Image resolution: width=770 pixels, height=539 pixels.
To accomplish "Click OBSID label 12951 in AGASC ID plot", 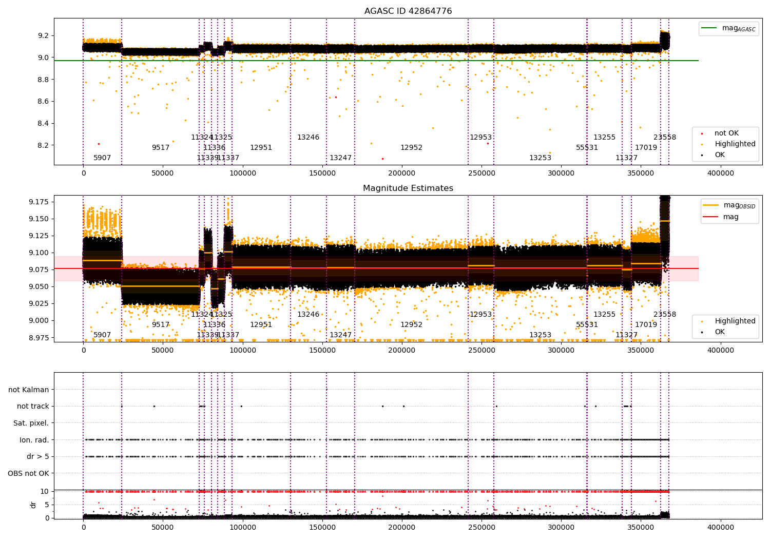I will 261,147.
